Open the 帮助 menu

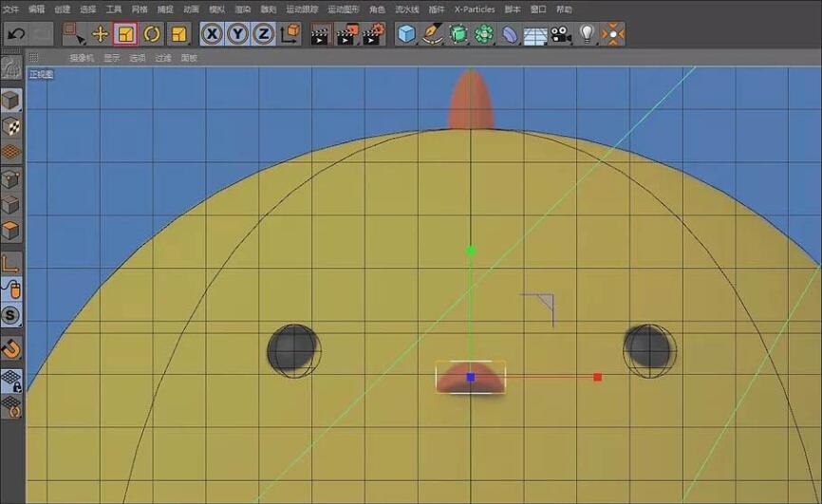pos(564,9)
